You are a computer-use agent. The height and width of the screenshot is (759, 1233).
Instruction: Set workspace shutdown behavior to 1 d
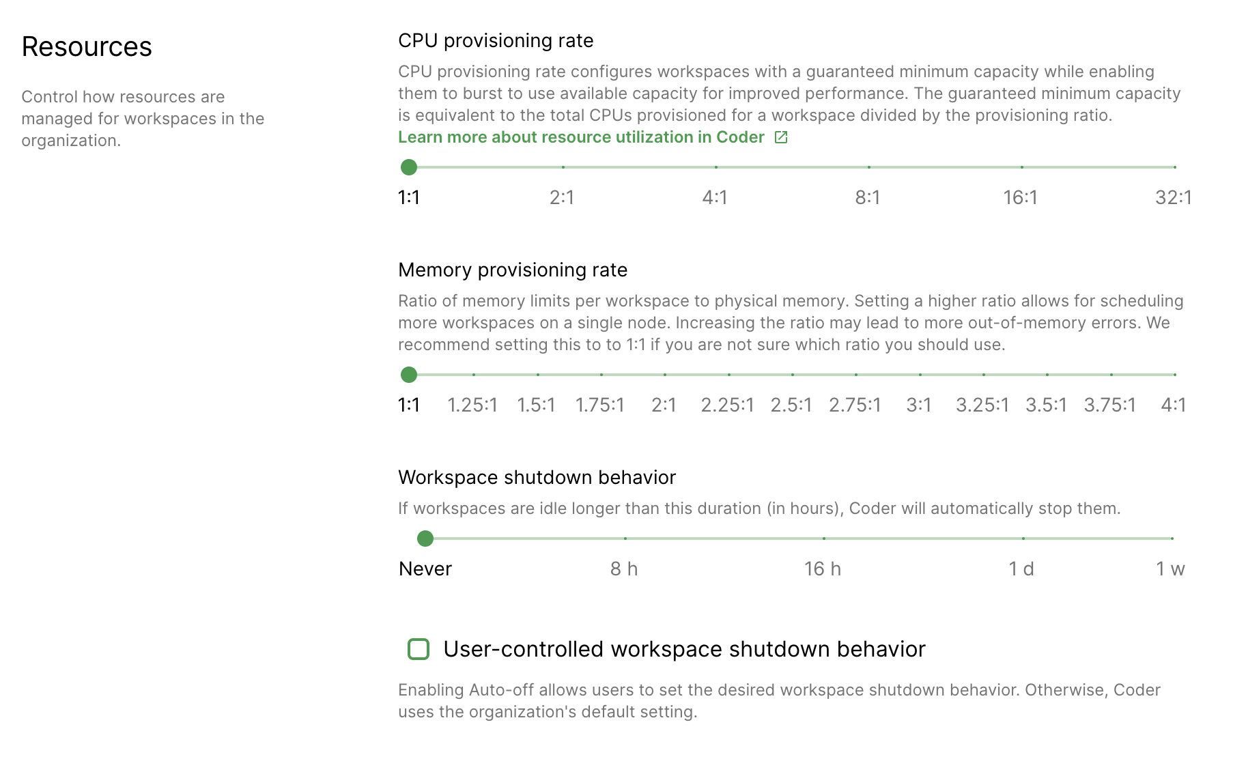click(1022, 539)
